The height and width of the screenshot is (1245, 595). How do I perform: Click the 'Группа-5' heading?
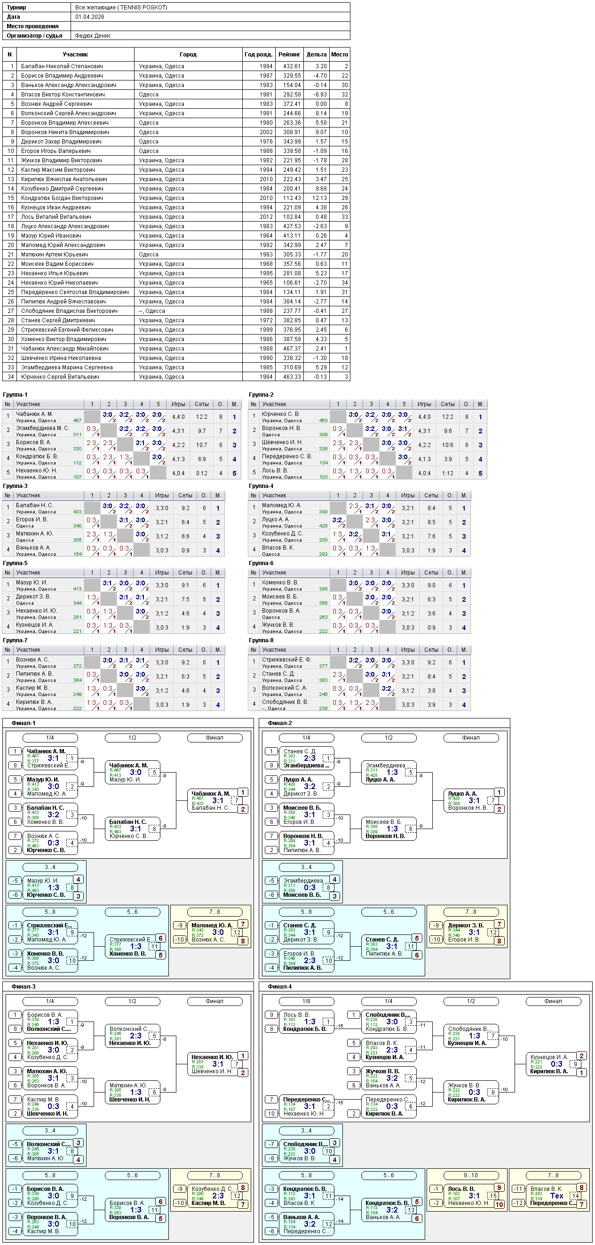15,563
